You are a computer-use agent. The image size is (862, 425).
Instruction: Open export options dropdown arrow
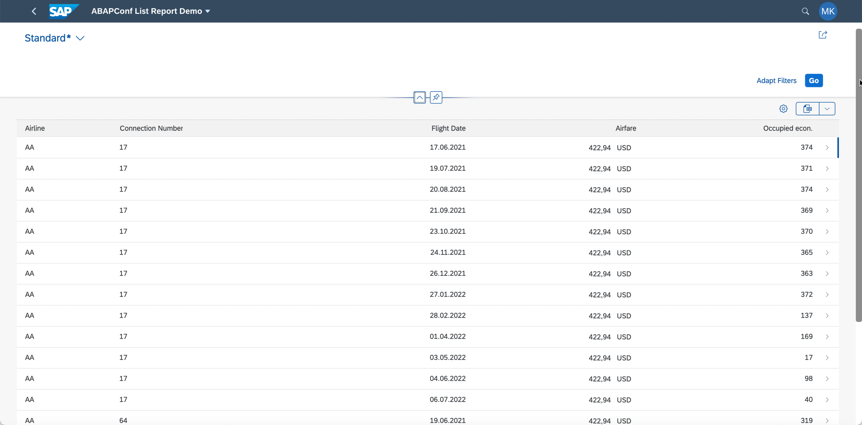(x=827, y=109)
